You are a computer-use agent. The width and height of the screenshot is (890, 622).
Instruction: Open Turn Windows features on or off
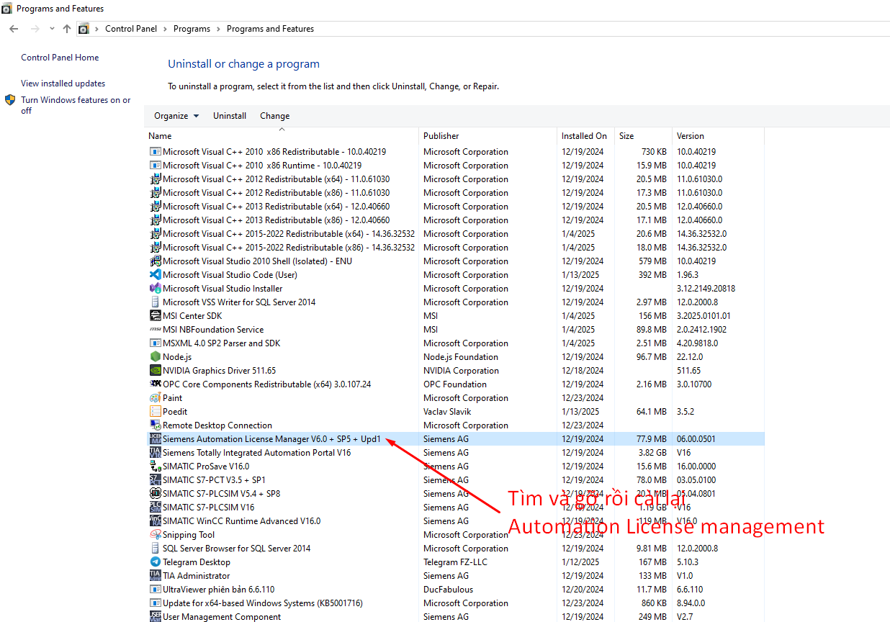[76, 105]
